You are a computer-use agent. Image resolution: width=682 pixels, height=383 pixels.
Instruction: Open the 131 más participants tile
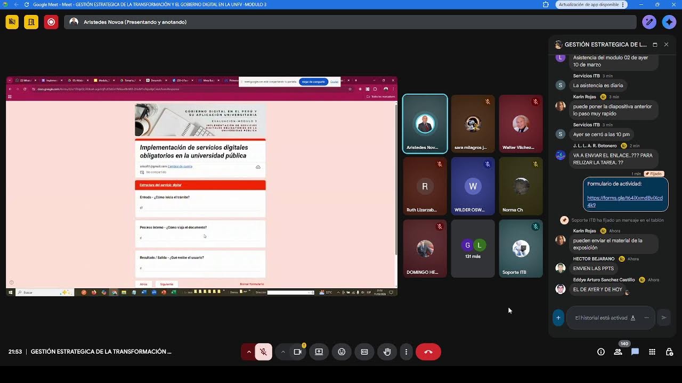[x=473, y=248]
